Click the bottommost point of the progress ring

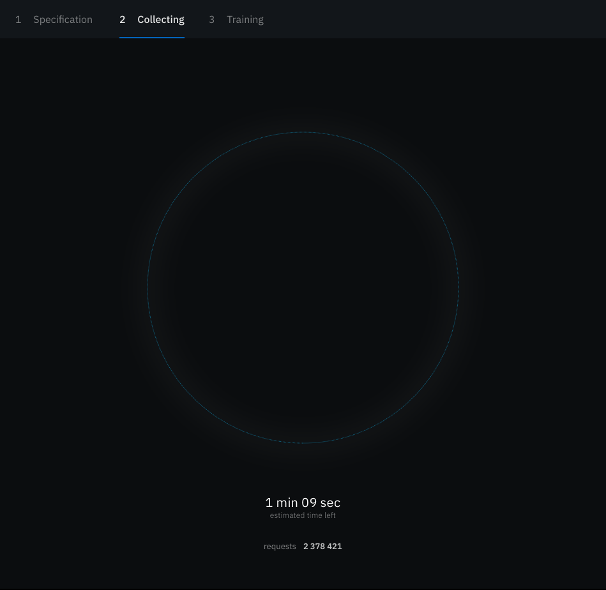coord(303,442)
